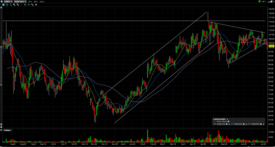Expand the toolbar overflow arrow

coord(36,5)
